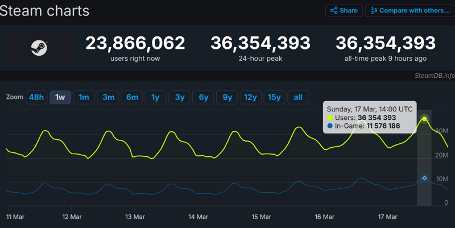Click tooltip In-Game 11 576 186 value
The width and height of the screenshot is (455, 228).
click(x=383, y=126)
